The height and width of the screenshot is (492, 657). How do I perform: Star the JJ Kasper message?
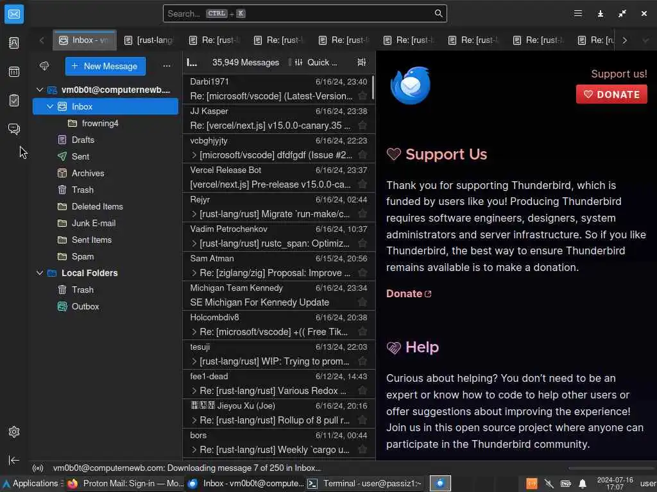tap(363, 126)
